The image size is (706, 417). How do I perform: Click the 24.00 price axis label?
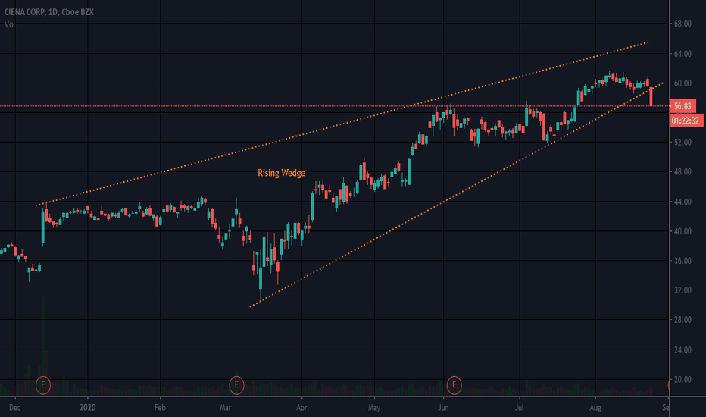click(x=683, y=350)
